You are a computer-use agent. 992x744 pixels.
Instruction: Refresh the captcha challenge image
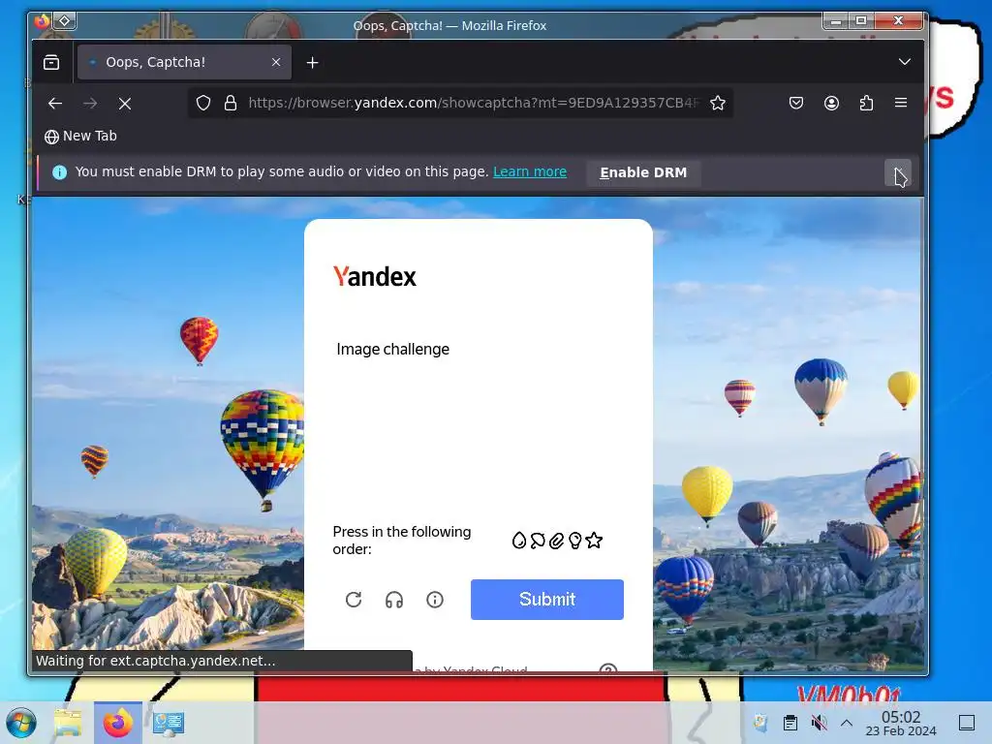coord(354,599)
